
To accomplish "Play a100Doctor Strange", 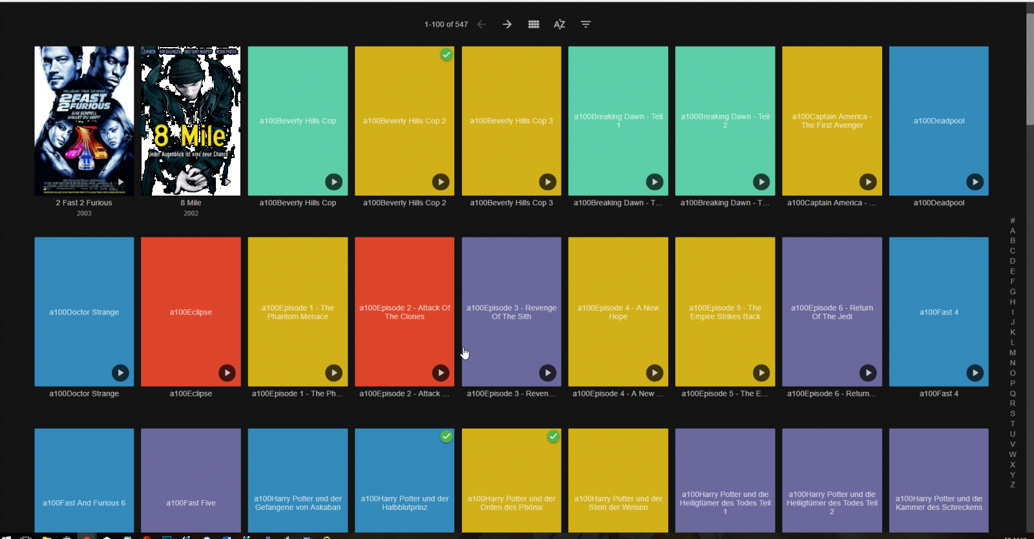I will 120,372.
